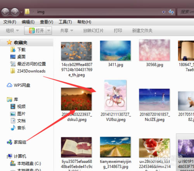Click the 新建文件夹 button

tap(142, 31)
